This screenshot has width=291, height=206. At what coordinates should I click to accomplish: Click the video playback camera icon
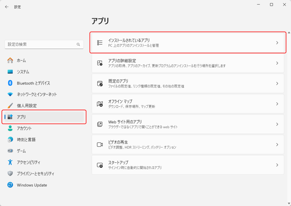100,145
